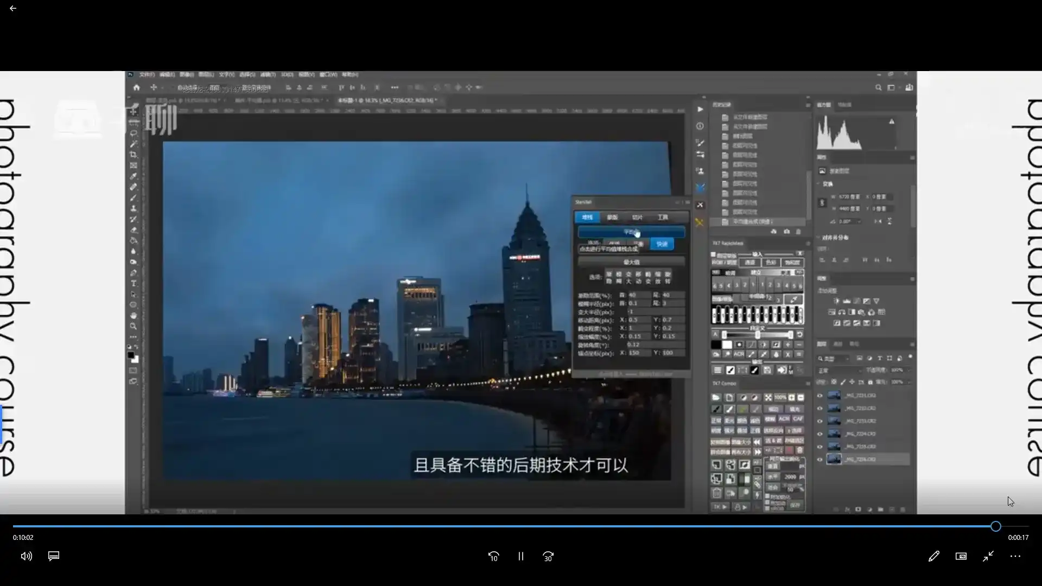
Task: Switch to the 工具 tab in StarsTail
Action: [x=663, y=217]
